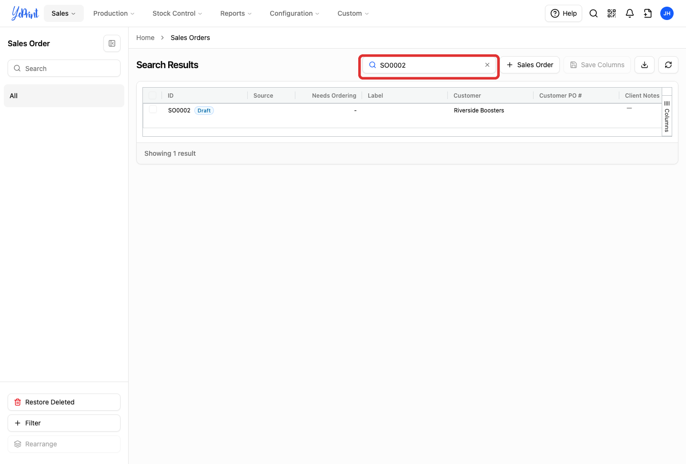
Task: Click Restore Deleted button
Action: point(64,402)
